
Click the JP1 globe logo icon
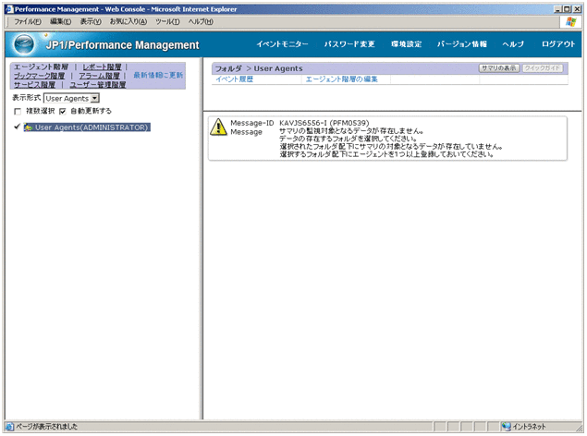[x=24, y=44]
